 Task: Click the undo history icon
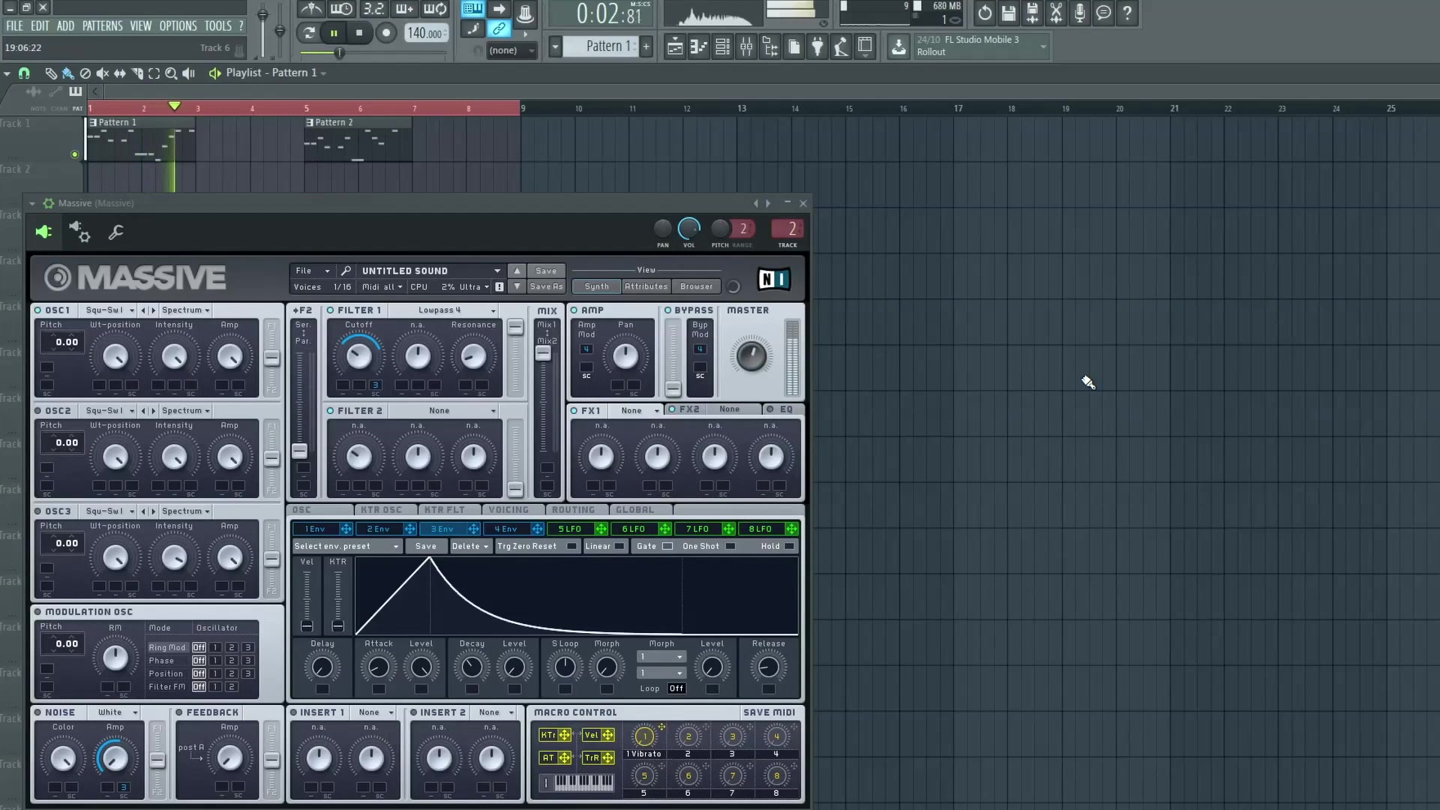pos(985,13)
